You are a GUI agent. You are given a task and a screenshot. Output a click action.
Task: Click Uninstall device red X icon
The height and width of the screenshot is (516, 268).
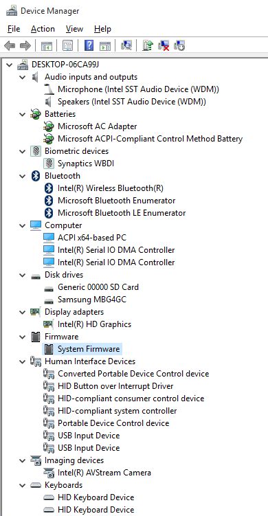[x=164, y=45]
